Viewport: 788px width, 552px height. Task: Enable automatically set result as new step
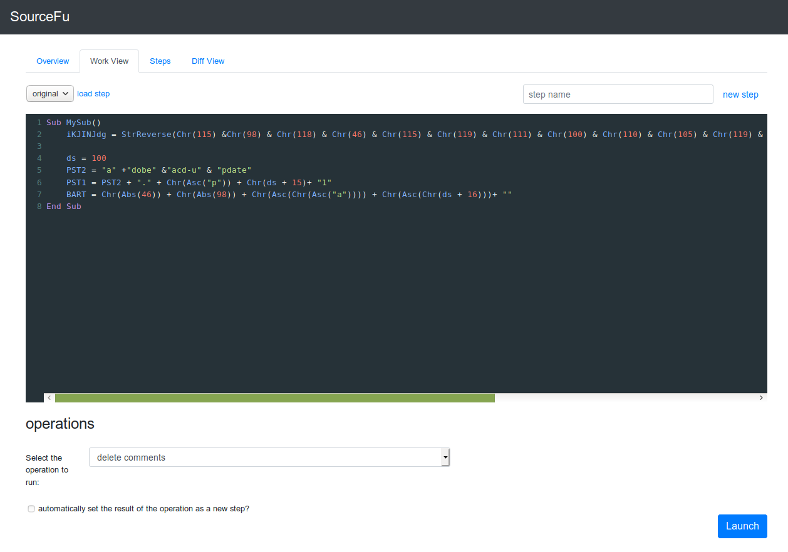[31, 509]
